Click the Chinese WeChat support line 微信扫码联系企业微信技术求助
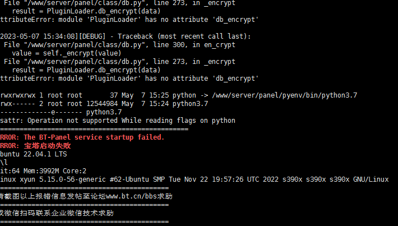The height and width of the screenshot is (226, 398). coord(57,213)
